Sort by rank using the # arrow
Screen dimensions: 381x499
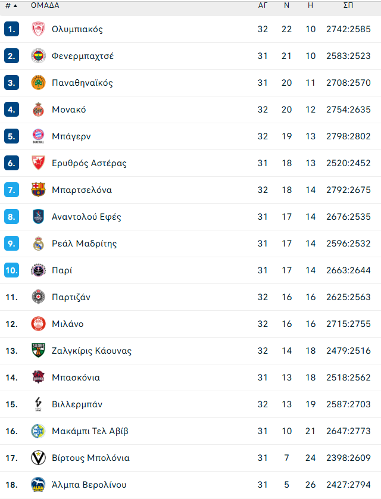click(x=11, y=5)
